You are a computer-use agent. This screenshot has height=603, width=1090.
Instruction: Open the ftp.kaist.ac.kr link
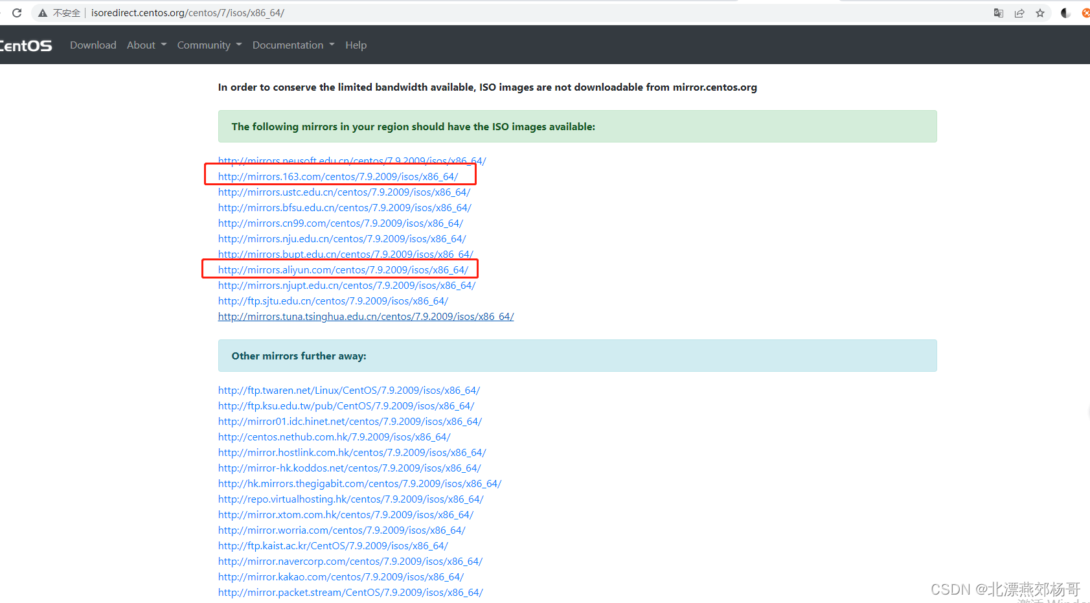[x=333, y=545]
